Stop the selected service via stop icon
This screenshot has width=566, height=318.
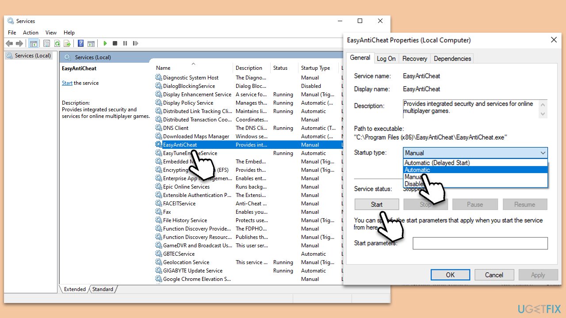coord(115,43)
